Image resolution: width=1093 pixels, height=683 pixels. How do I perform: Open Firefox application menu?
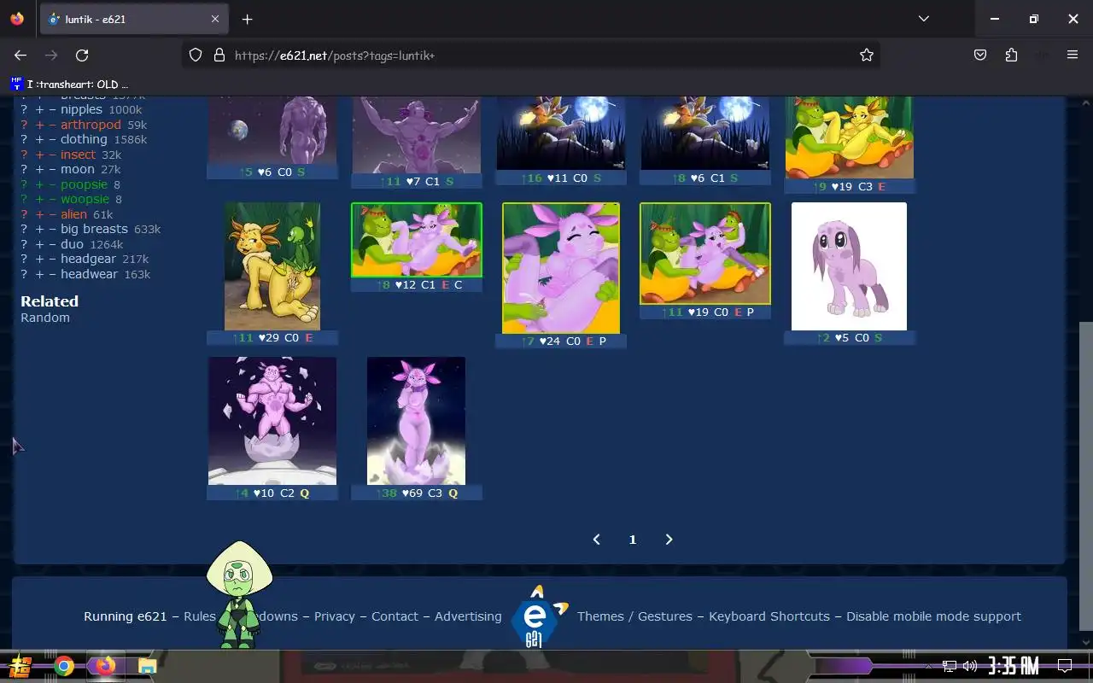(x=1073, y=55)
